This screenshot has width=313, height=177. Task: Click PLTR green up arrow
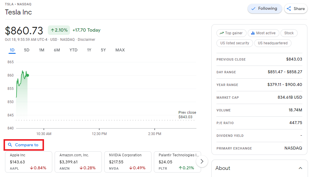click(x=180, y=168)
